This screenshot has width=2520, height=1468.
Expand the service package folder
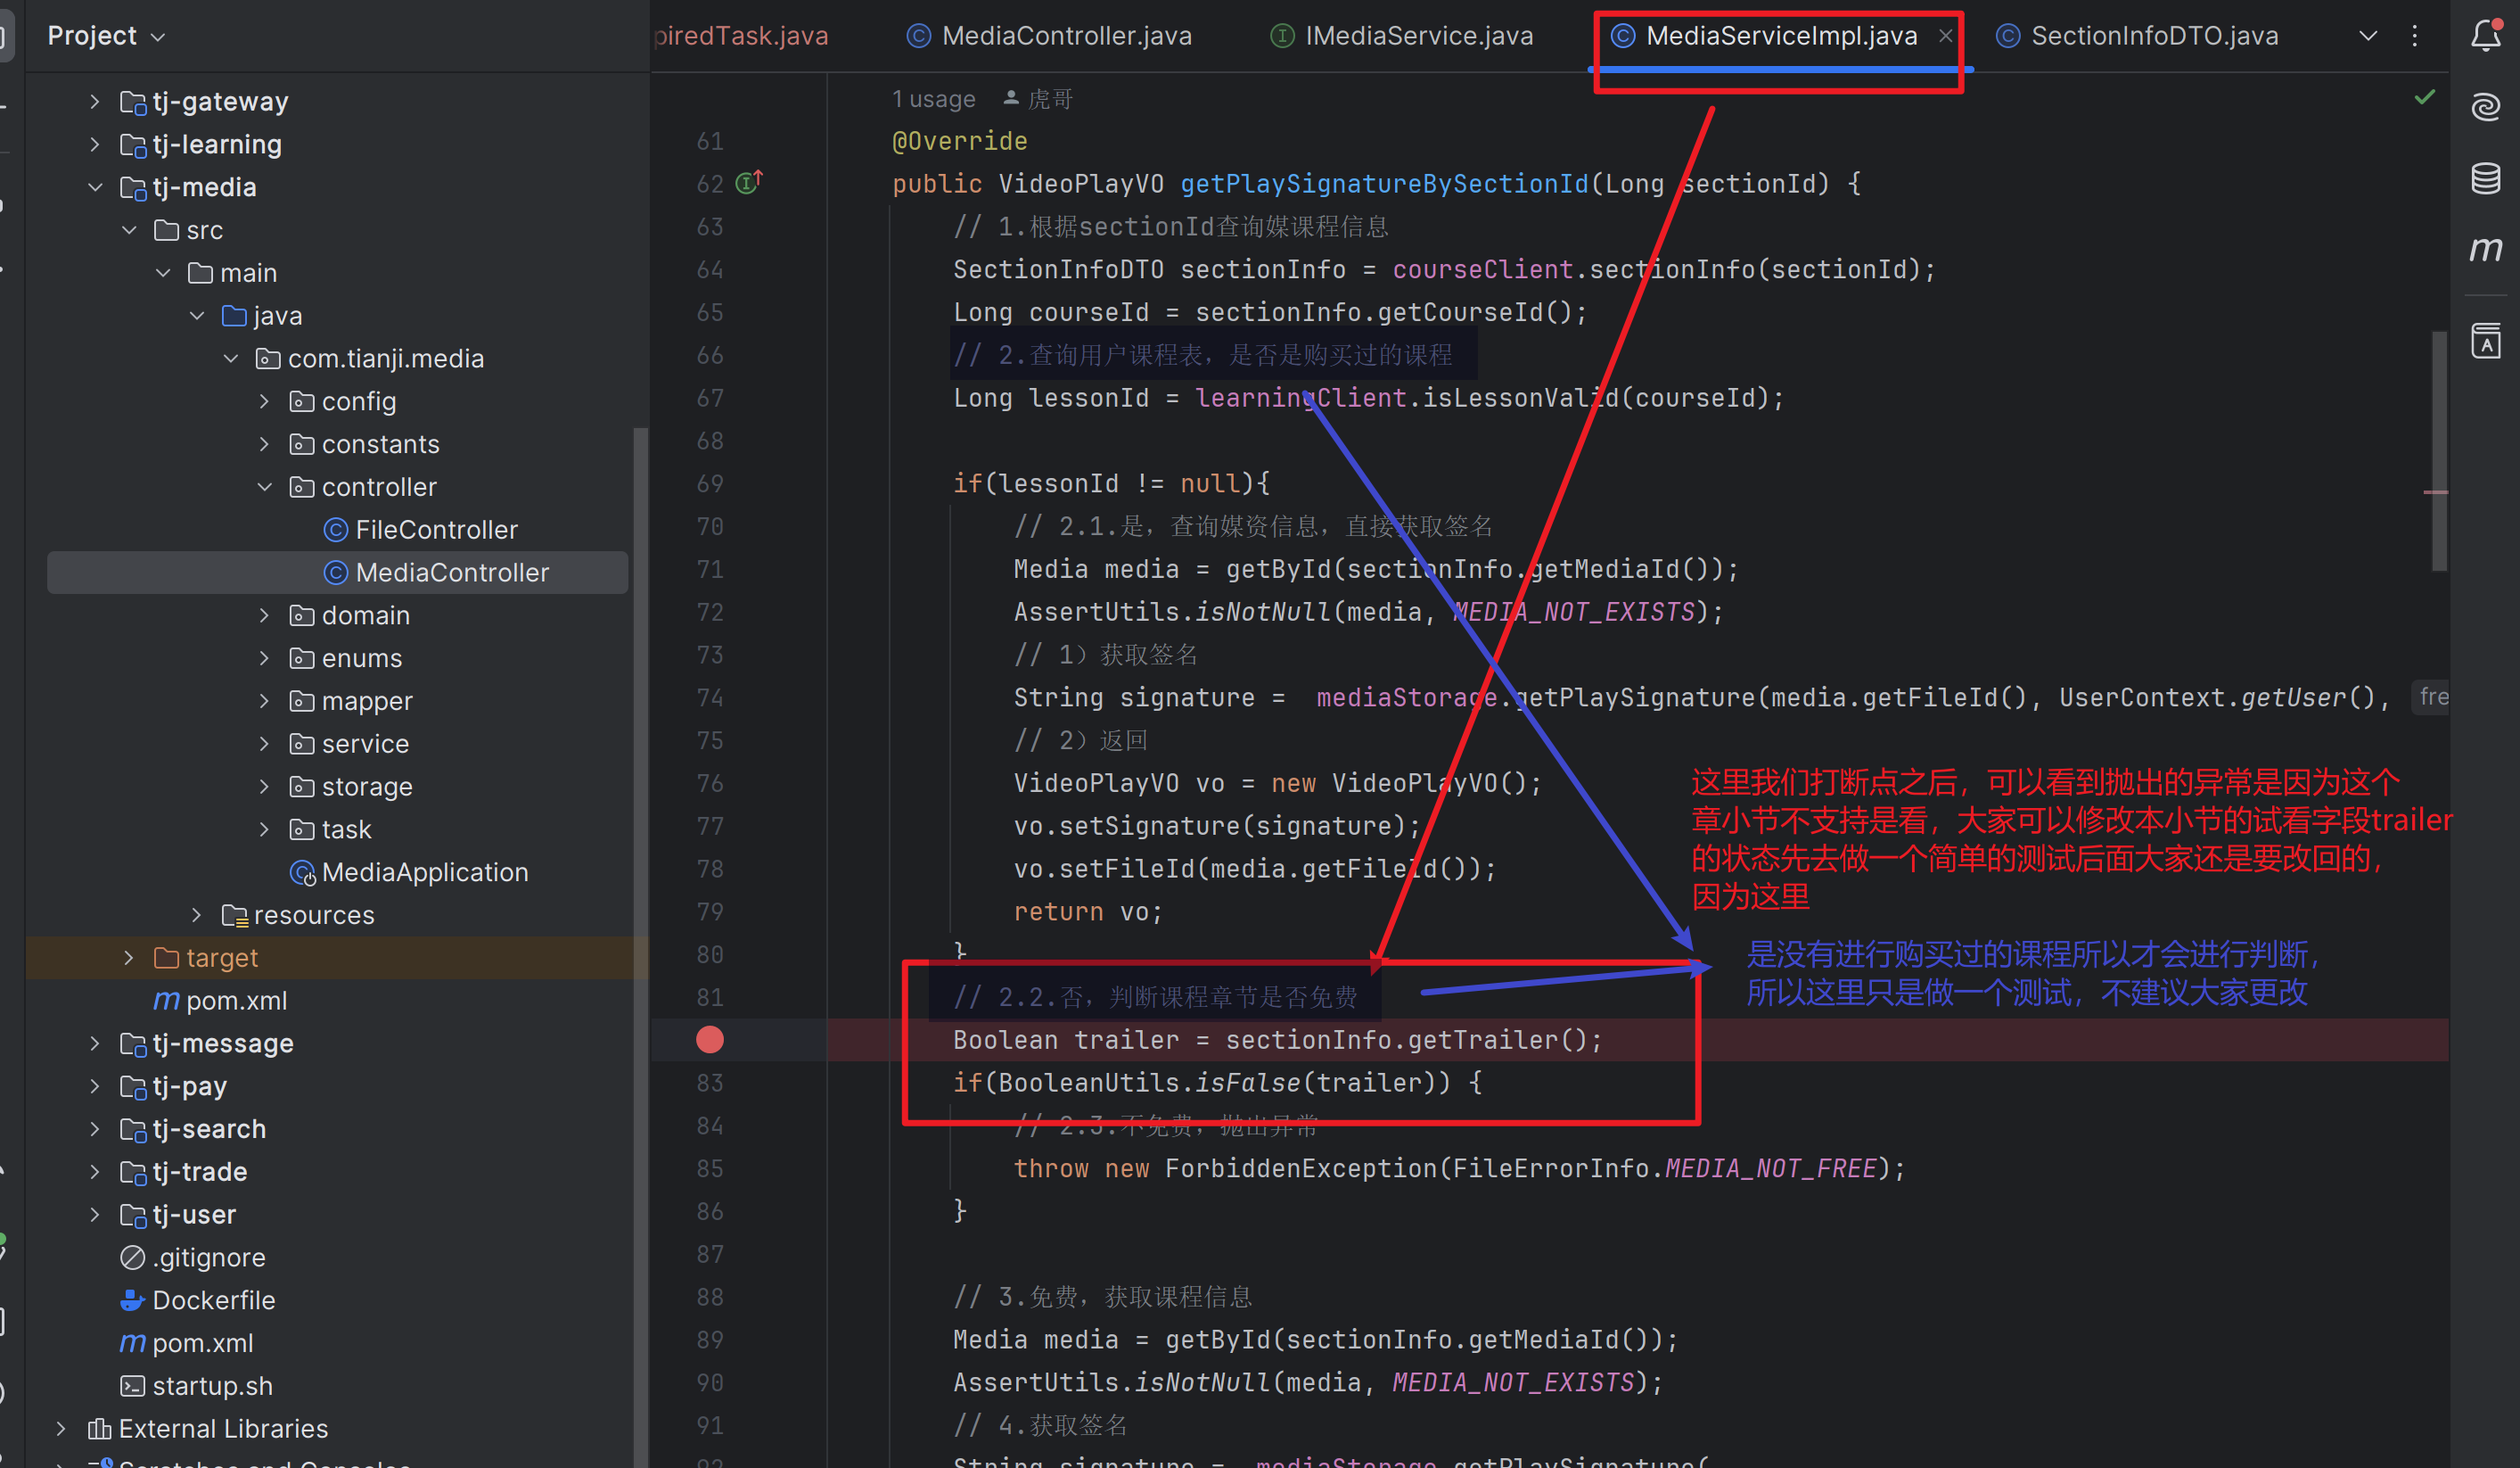[264, 744]
